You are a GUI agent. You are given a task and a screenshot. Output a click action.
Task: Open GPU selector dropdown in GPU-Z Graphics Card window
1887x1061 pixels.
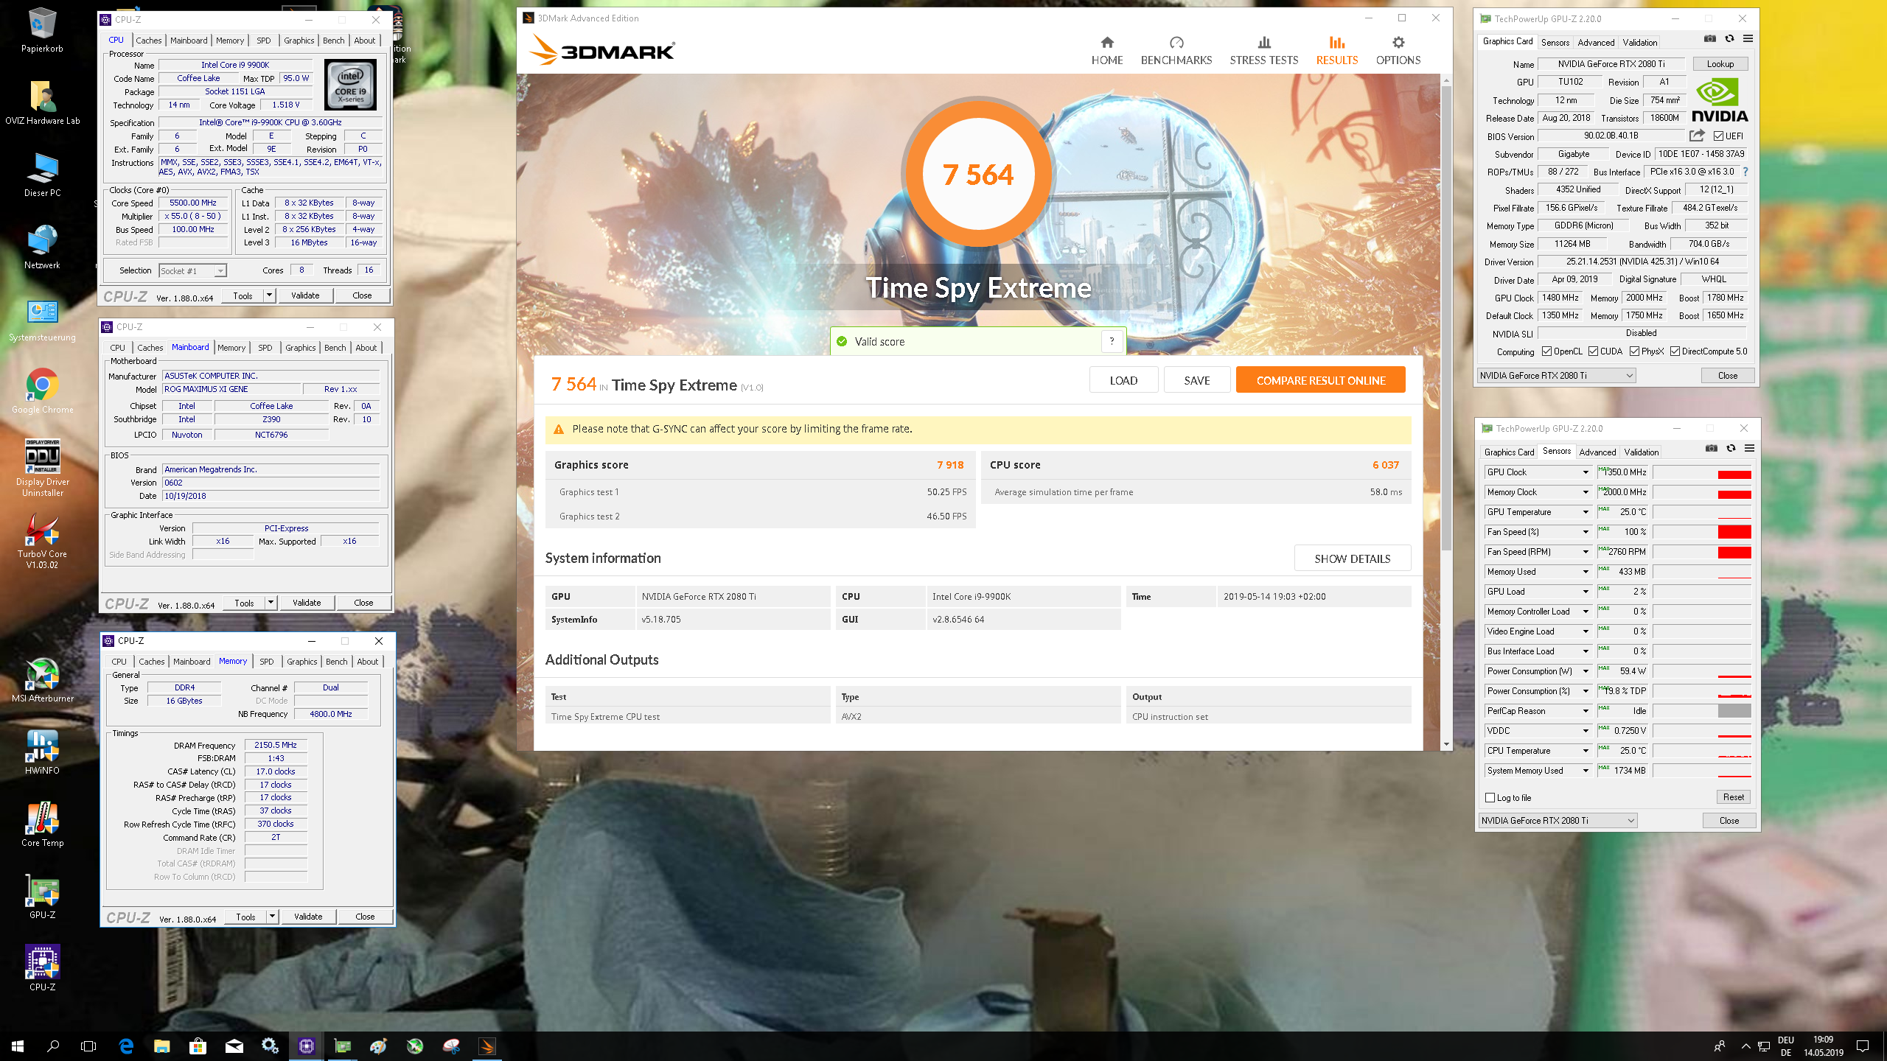click(x=1556, y=376)
